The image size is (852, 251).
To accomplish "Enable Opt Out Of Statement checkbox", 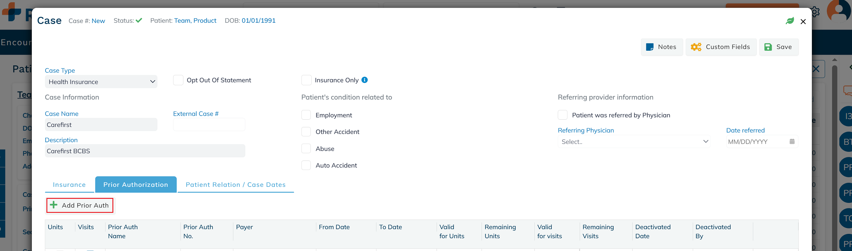I will point(178,80).
